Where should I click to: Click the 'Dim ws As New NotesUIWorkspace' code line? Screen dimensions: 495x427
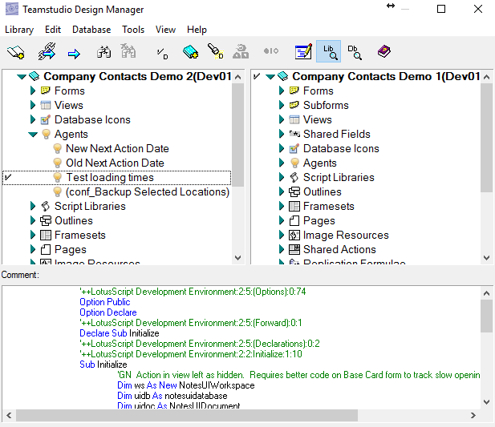coord(186,385)
